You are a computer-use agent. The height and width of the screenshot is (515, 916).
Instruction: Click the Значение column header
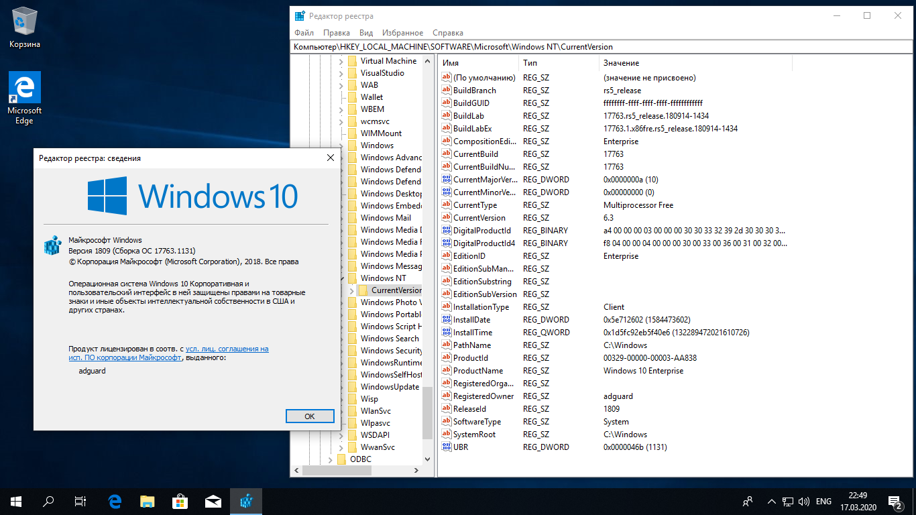[x=695, y=62]
